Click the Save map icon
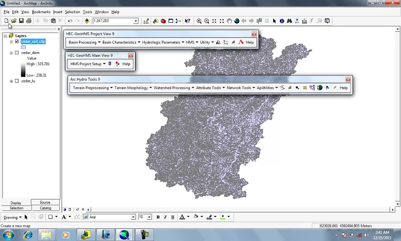 coord(21,21)
